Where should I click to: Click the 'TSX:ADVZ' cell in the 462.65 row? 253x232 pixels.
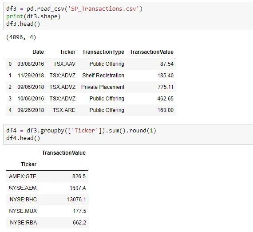click(x=63, y=99)
